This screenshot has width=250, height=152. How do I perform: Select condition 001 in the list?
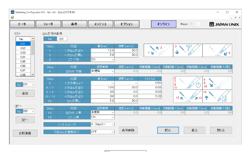(23, 44)
